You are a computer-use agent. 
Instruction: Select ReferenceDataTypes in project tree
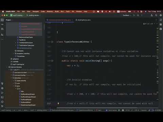click(26, 37)
